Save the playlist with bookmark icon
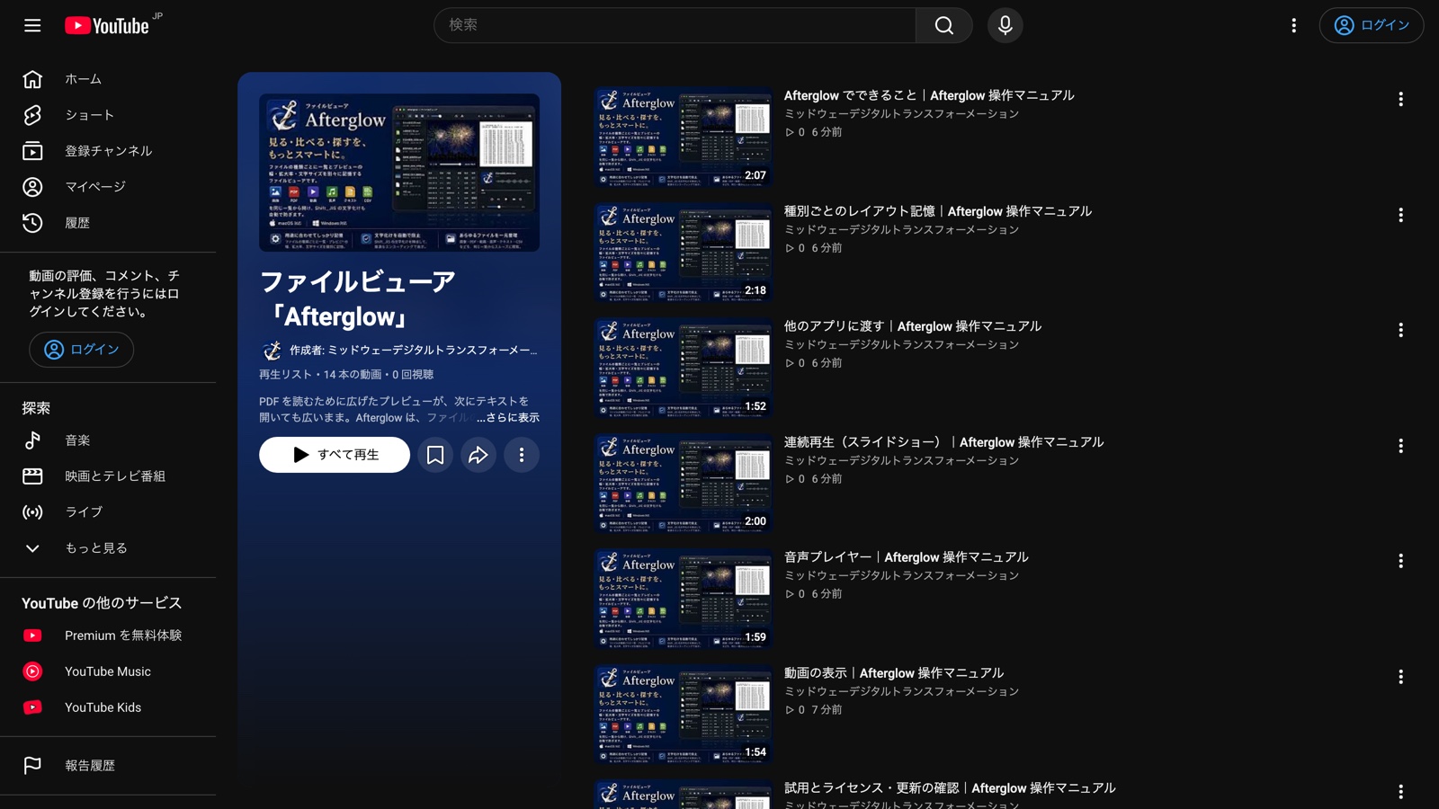1439x809 pixels. tap(435, 455)
